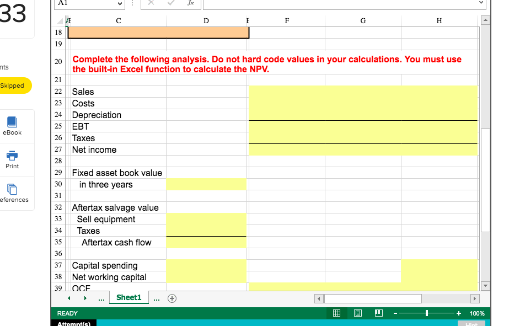This screenshot has height=326, width=509.
Task: Switch to Page Layout view
Action: 357,313
